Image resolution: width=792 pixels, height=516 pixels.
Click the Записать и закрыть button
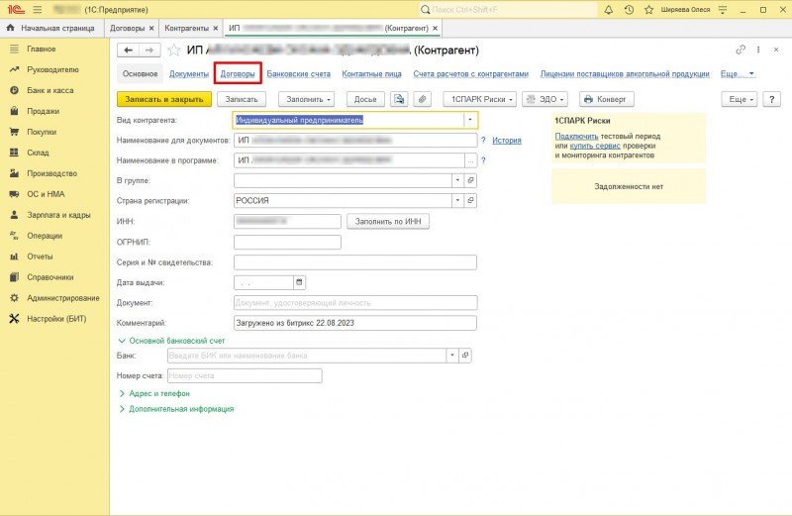coord(164,99)
